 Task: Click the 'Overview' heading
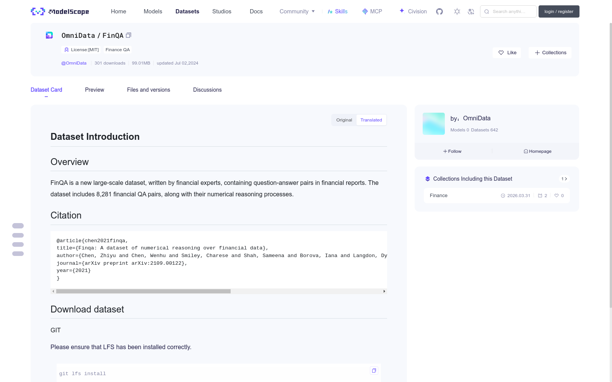(70, 162)
